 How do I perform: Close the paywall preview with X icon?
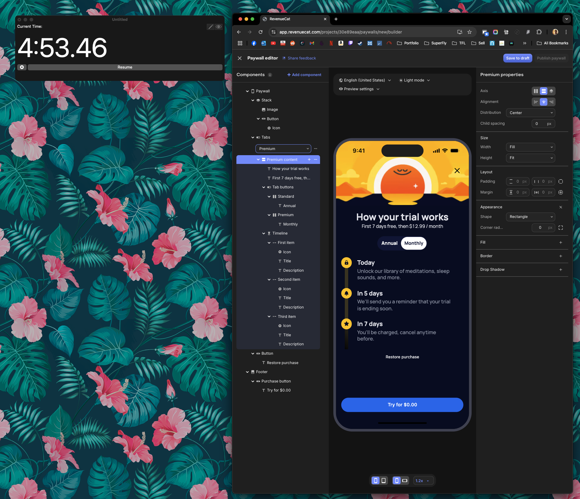click(x=457, y=171)
